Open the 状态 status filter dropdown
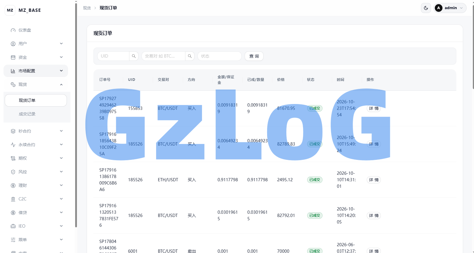The image size is (474, 253). pyautogui.click(x=220, y=56)
